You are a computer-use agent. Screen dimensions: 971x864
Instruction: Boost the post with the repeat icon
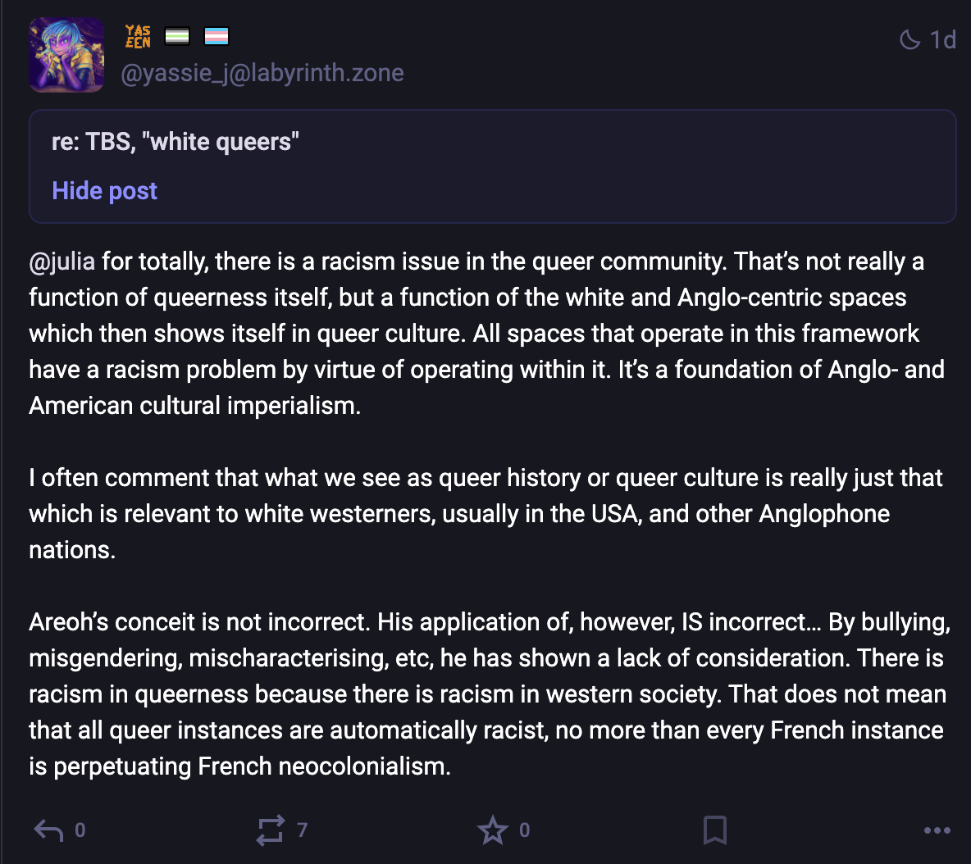271,830
